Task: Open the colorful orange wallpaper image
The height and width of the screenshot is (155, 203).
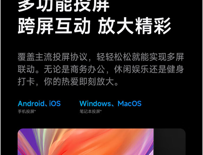Action: coord(86,142)
